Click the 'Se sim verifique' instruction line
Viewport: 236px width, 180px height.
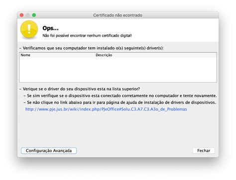(120, 96)
